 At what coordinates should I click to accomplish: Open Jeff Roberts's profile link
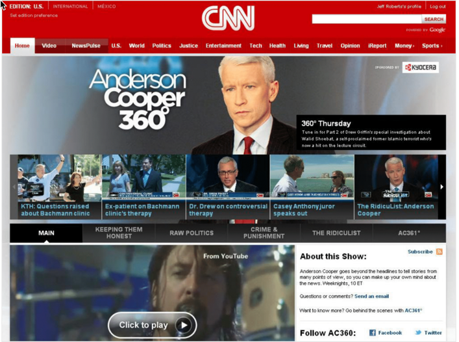(399, 7)
